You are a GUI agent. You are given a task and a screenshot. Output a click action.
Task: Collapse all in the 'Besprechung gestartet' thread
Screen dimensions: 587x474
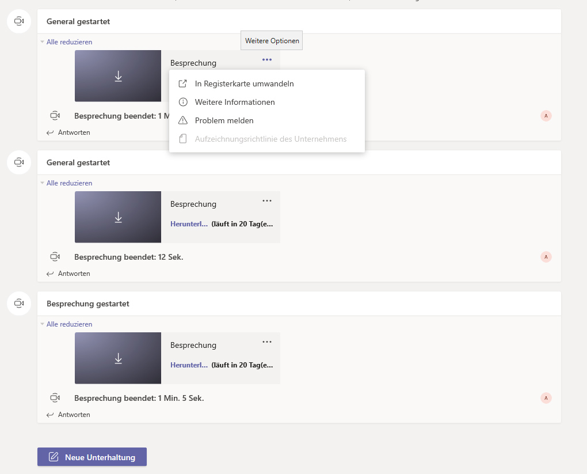pos(69,324)
